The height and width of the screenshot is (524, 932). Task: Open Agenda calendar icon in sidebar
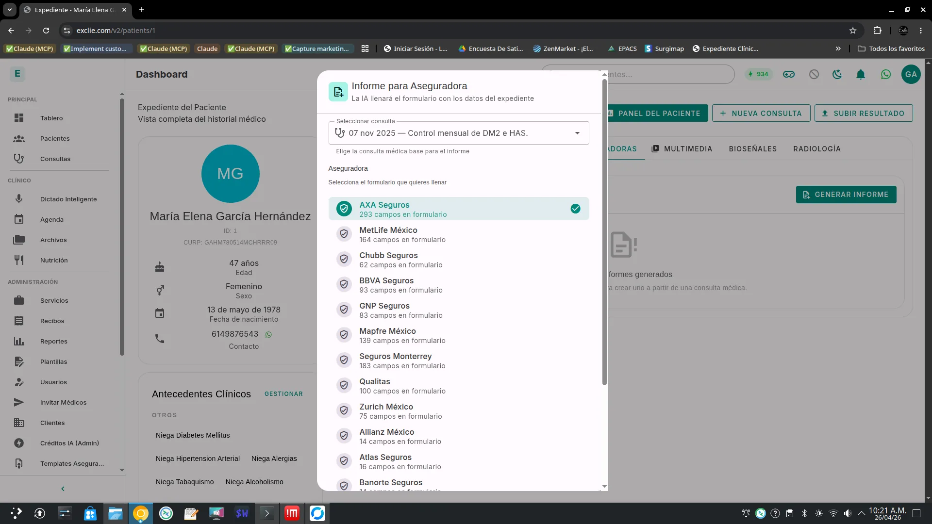click(19, 219)
